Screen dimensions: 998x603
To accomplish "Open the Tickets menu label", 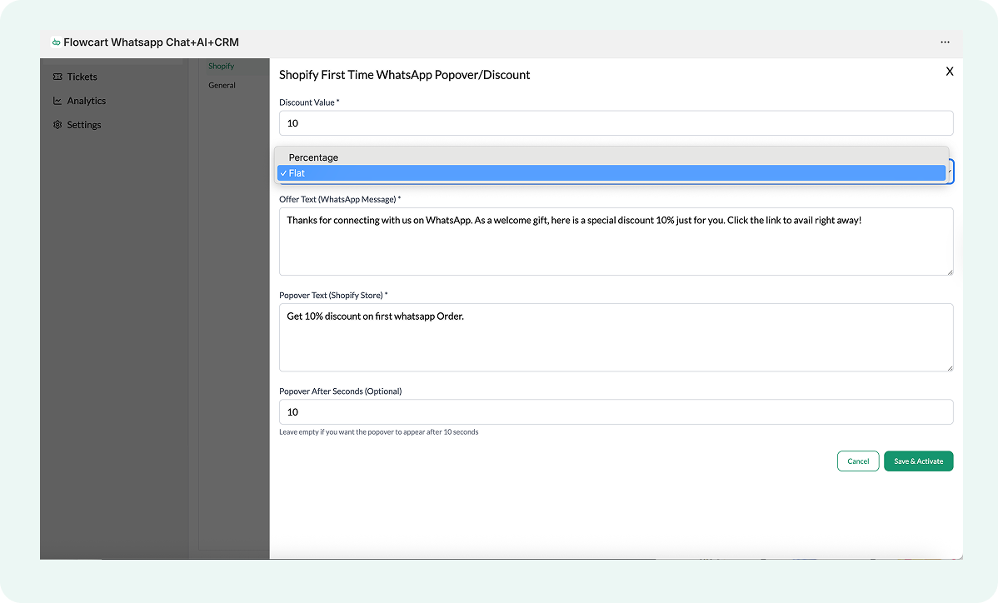I will pos(82,77).
